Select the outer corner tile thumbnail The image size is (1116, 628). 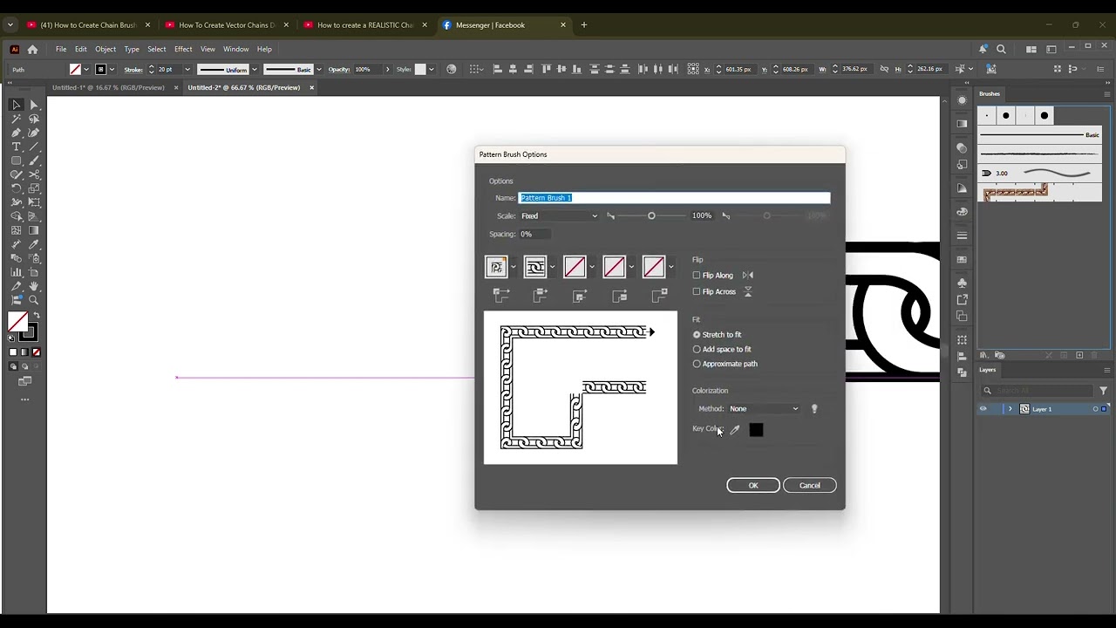click(497, 267)
